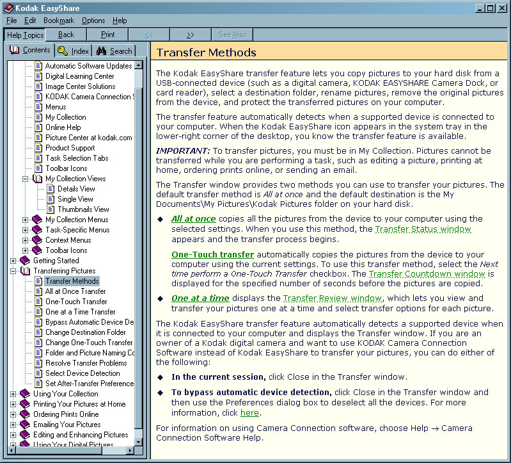Follow the Transfer Status window link

pos(423,229)
